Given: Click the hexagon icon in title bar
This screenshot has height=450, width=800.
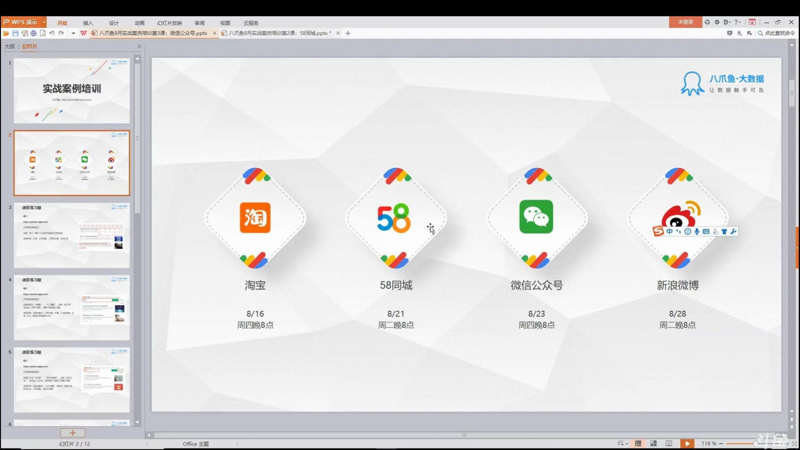Looking at the screenshot, I should click(x=717, y=22).
